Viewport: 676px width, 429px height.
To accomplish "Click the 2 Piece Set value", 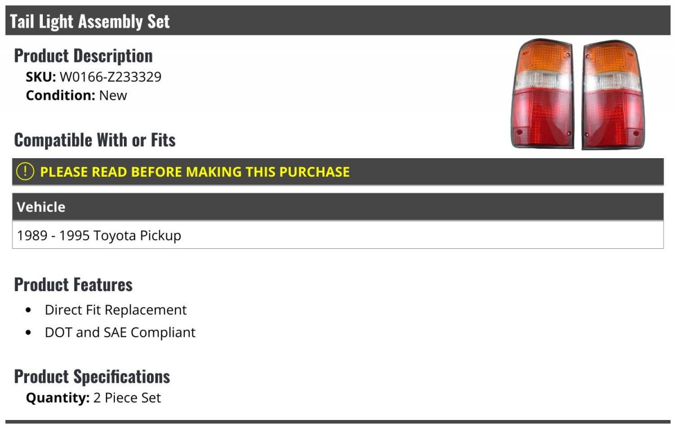I will (127, 398).
